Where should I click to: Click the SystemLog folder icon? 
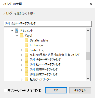pos(26,50)
